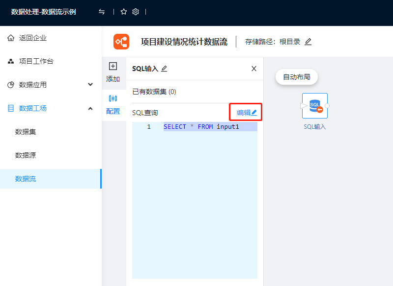
Task: Click the orange data flow logo icon
Action: click(x=121, y=42)
